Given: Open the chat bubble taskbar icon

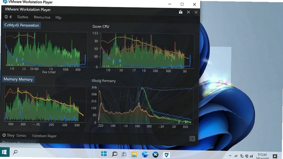Looking at the screenshot, I should click(114, 154).
